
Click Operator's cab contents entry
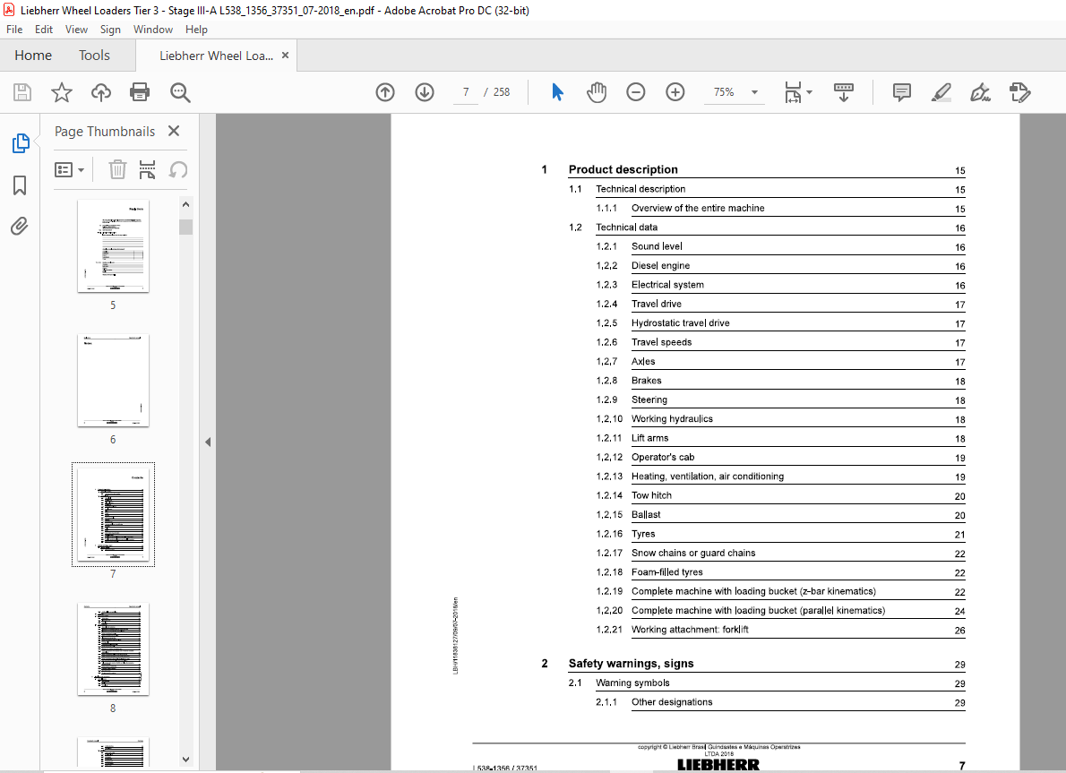663,457
